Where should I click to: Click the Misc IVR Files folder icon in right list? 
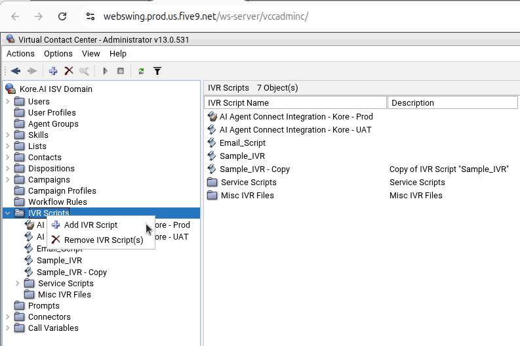pyautogui.click(x=212, y=195)
